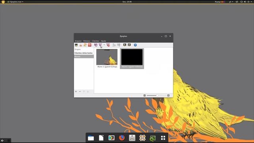
Task: Open the Epoptes application menu in top bar
Action: [x=15, y=2]
